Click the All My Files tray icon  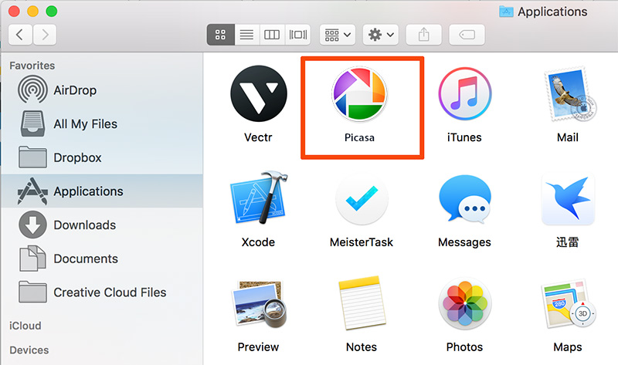coord(32,123)
